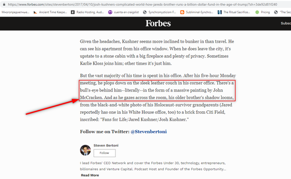This screenshot has height=179, width=291.
Task: Click the padlock icon in address bar
Action: [4, 4]
